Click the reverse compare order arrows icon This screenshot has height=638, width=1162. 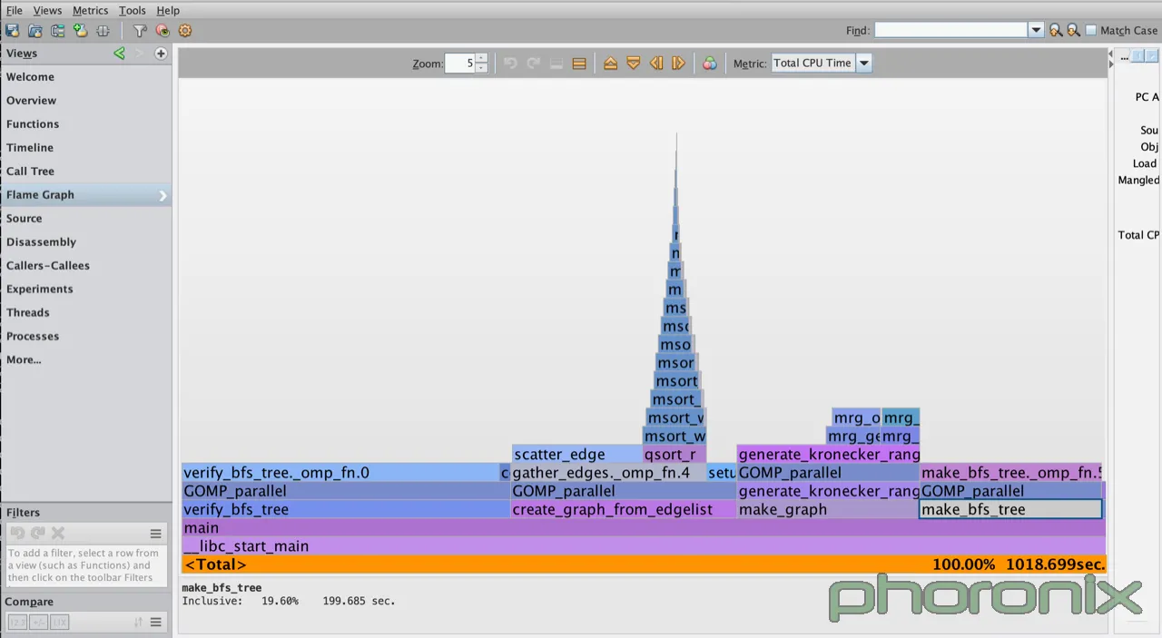point(138,623)
